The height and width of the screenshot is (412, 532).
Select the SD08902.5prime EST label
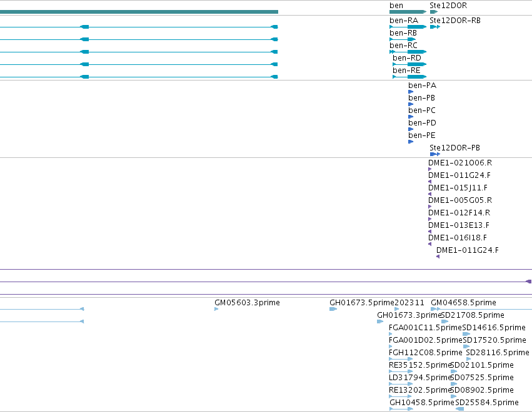482,391
